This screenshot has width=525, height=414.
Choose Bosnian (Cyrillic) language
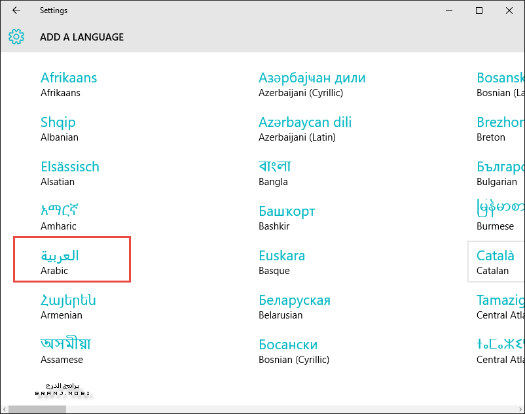pos(294,351)
